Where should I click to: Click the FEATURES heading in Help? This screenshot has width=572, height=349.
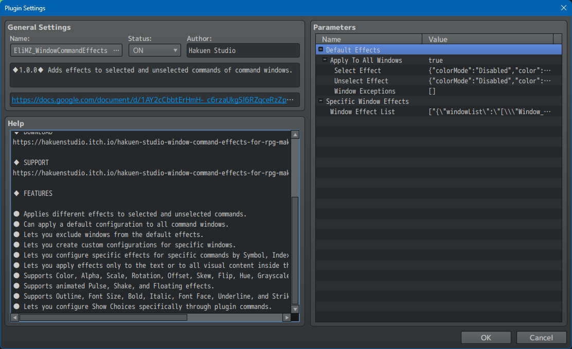pyautogui.click(x=38, y=193)
